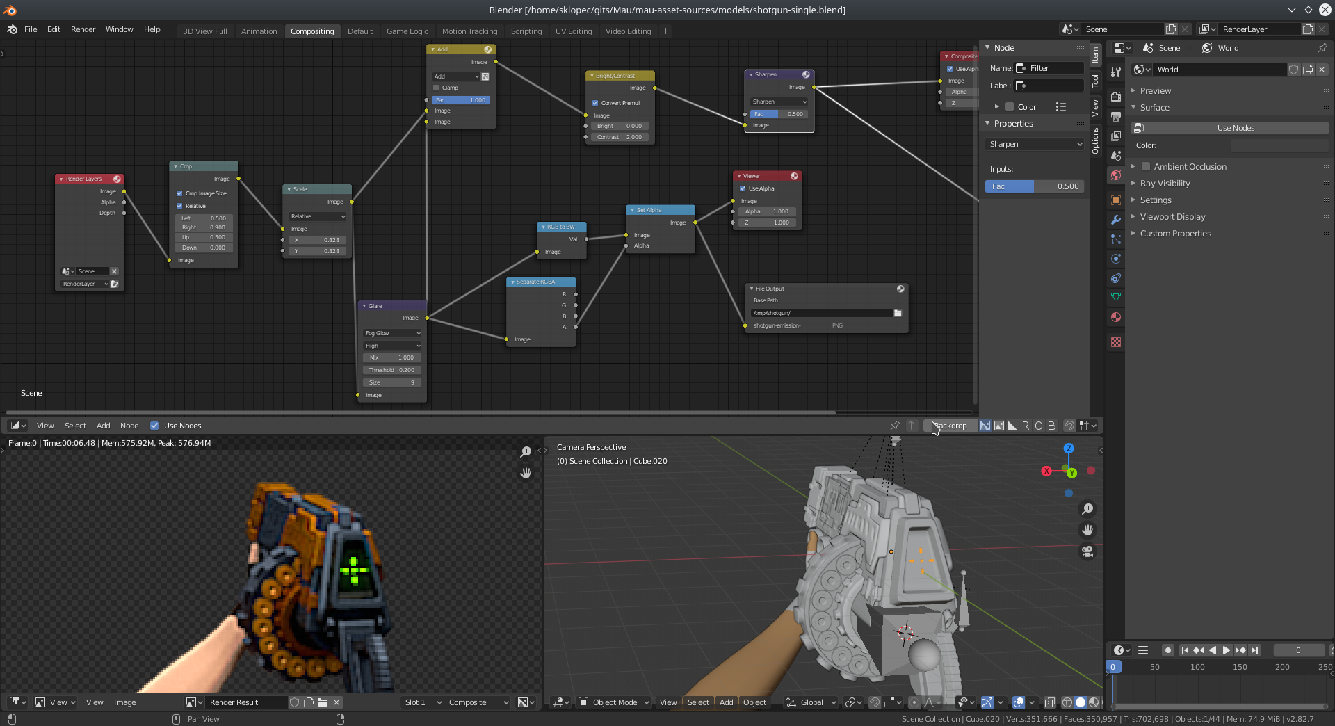Open the file browser on File Output node

click(898, 313)
